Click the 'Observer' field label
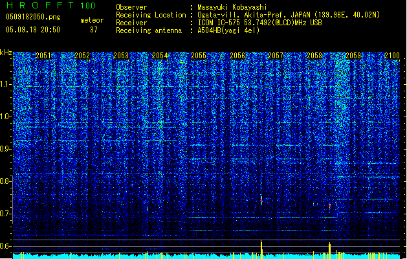Screen dimensions: 407x259 click(131, 7)
